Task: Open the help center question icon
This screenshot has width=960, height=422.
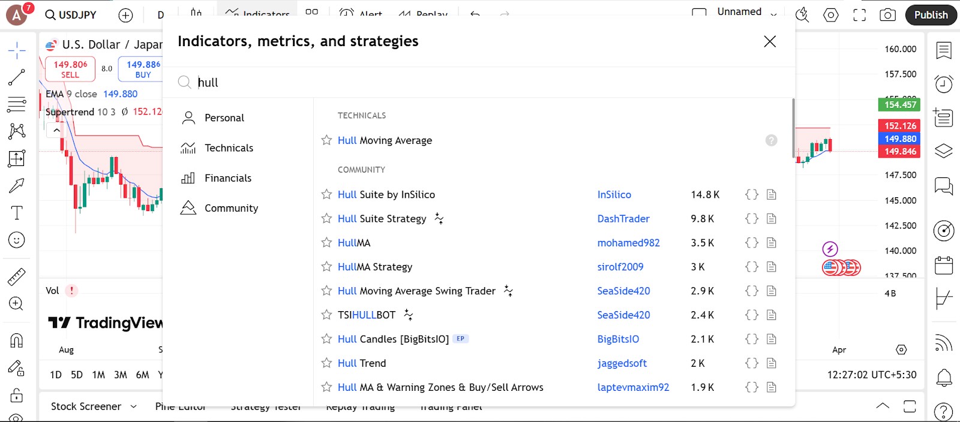Action: coord(944,411)
